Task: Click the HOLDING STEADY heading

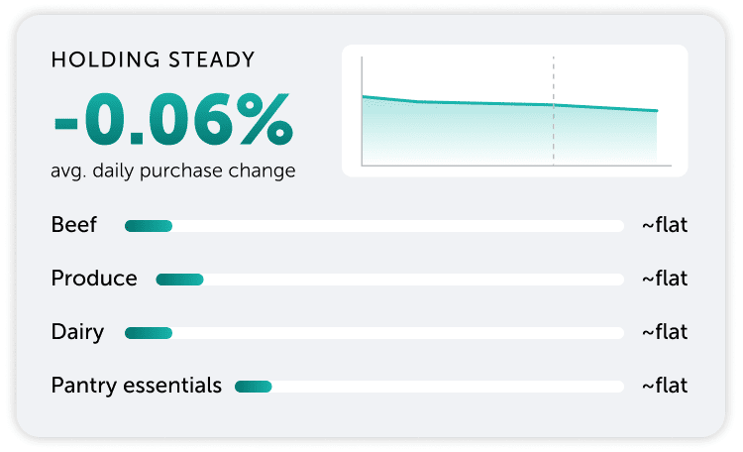Action: pyautogui.click(x=153, y=60)
